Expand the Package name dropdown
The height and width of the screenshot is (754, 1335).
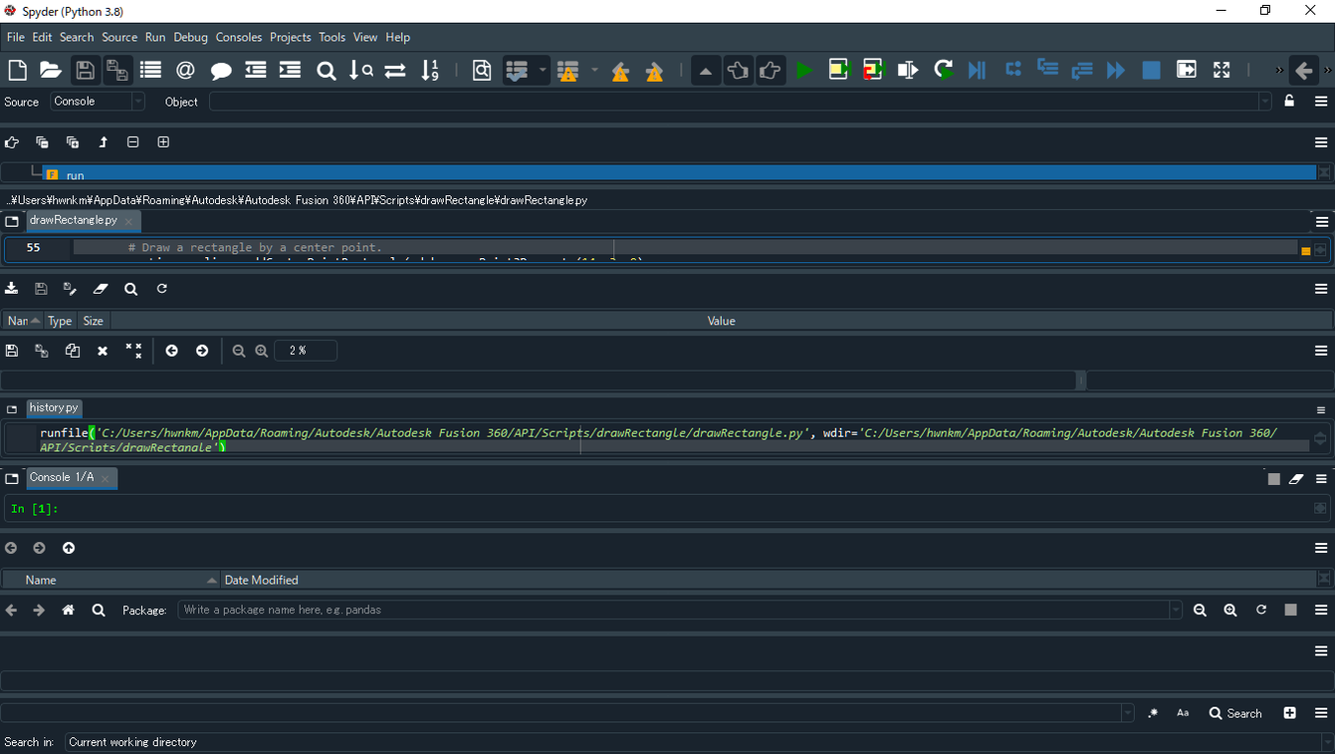pos(1174,610)
